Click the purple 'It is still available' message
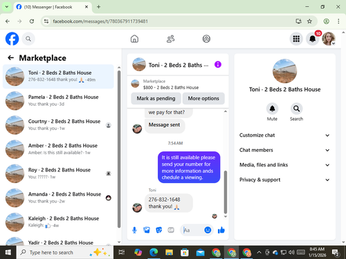The height and width of the screenshot is (259, 346). click(x=189, y=167)
